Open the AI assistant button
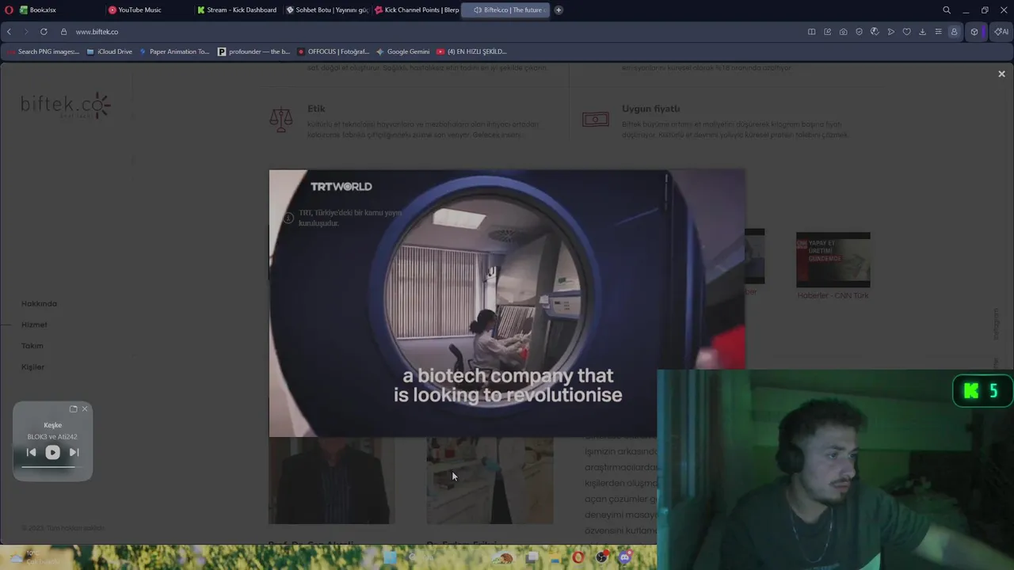The width and height of the screenshot is (1014, 570). [1001, 32]
